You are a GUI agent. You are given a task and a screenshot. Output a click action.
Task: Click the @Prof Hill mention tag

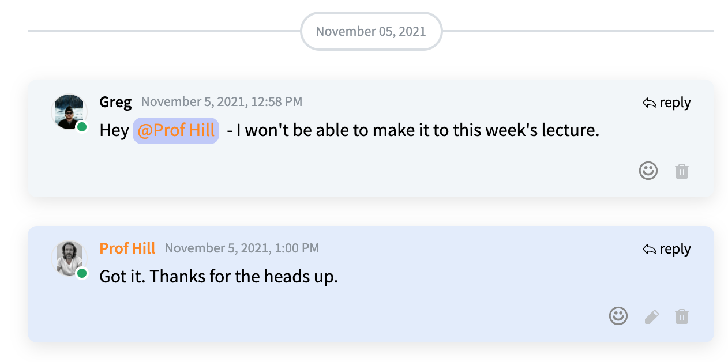pyautogui.click(x=176, y=130)
